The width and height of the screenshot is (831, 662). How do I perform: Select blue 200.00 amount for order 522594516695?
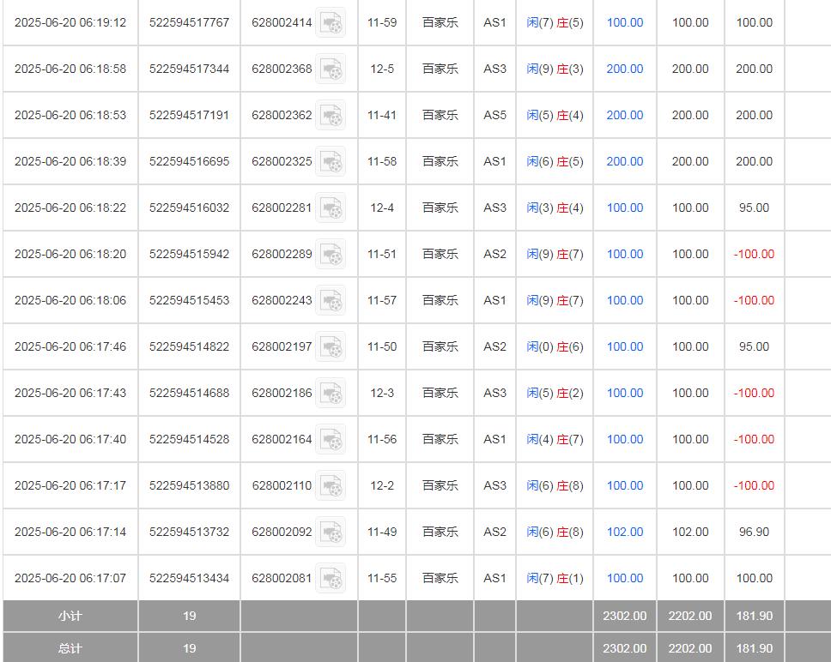tap(624, 161)
